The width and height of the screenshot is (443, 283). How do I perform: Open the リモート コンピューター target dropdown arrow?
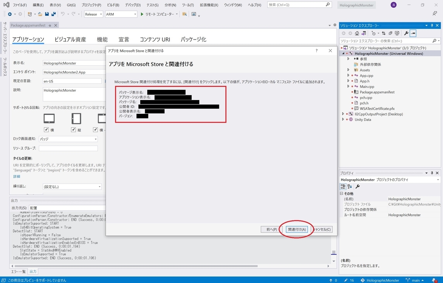pos(177,14)
